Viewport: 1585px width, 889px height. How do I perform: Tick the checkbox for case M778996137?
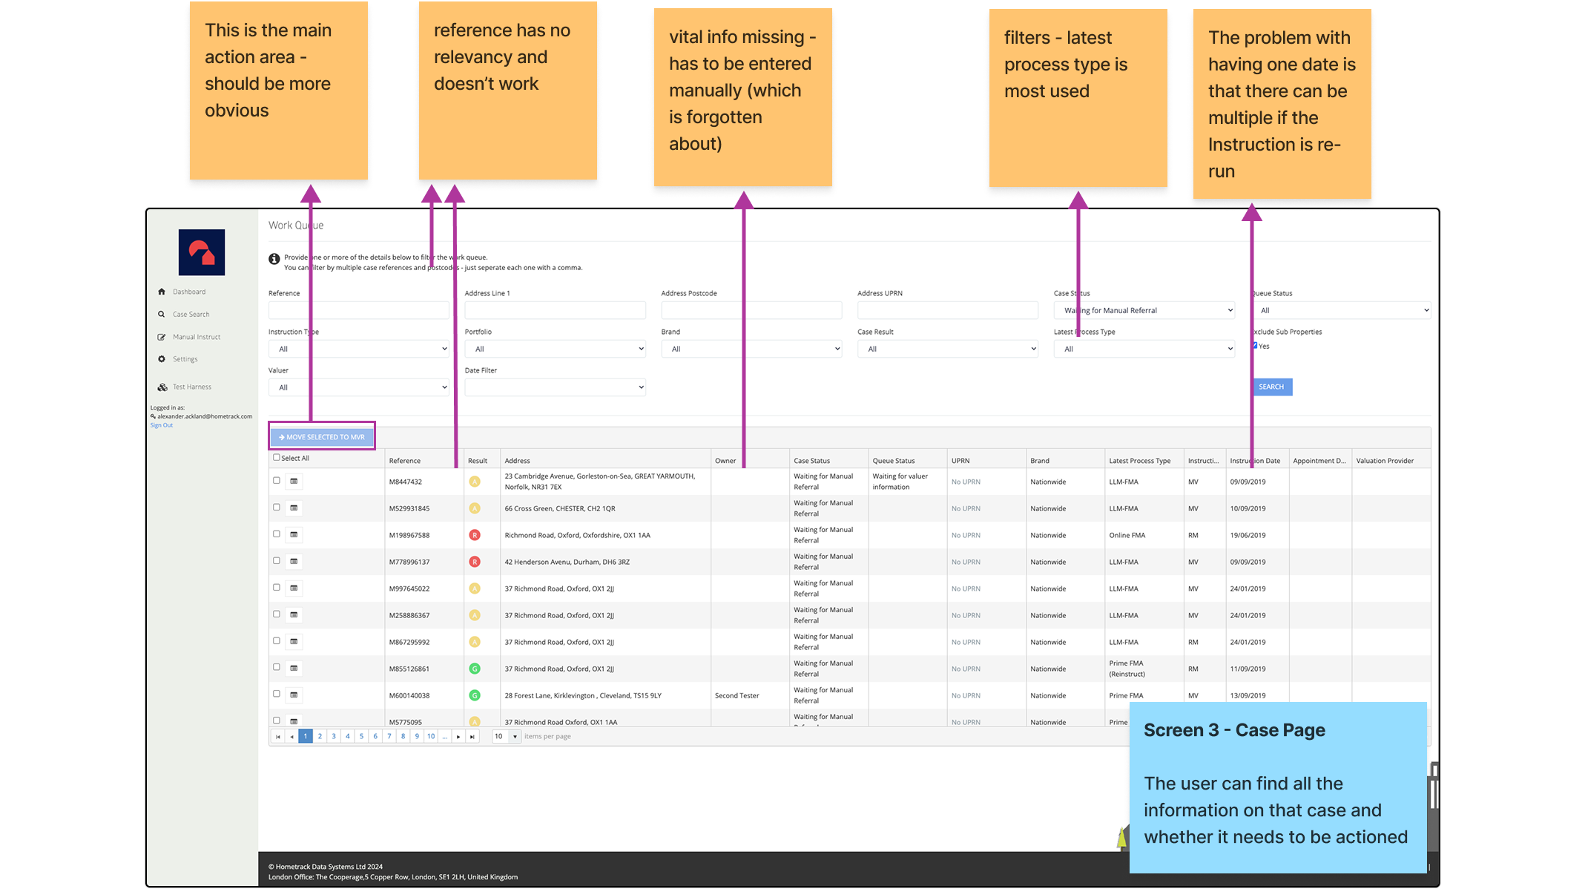coord(277,561)
